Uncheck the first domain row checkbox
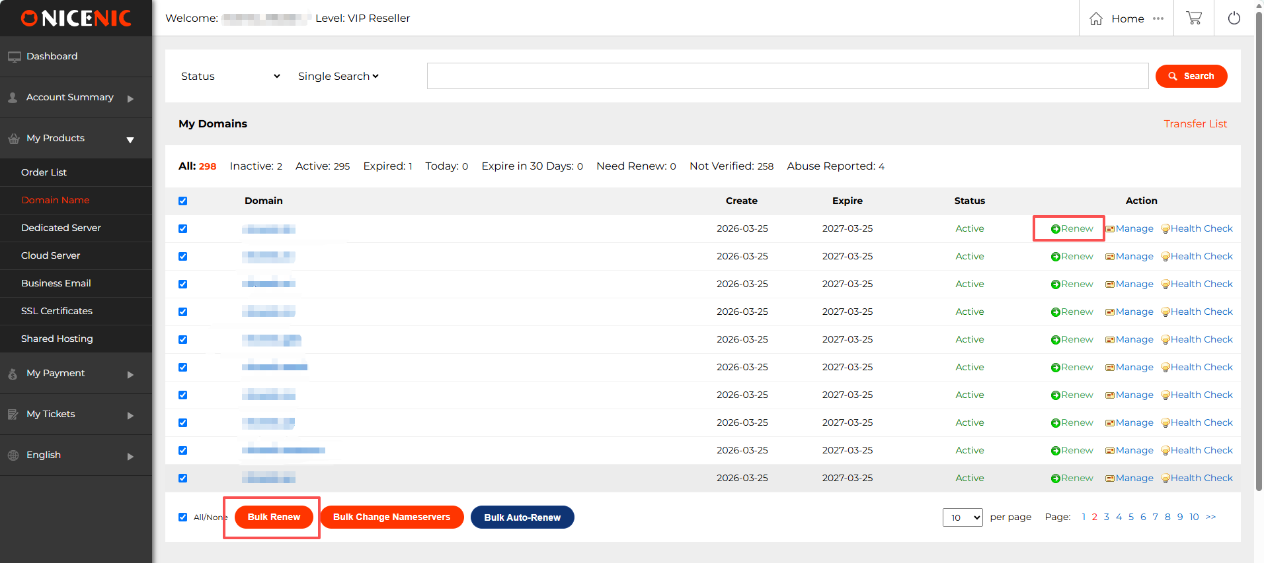Image resolution: width=1264 pixels, height=563 pixels. click(x=183, y=229)
